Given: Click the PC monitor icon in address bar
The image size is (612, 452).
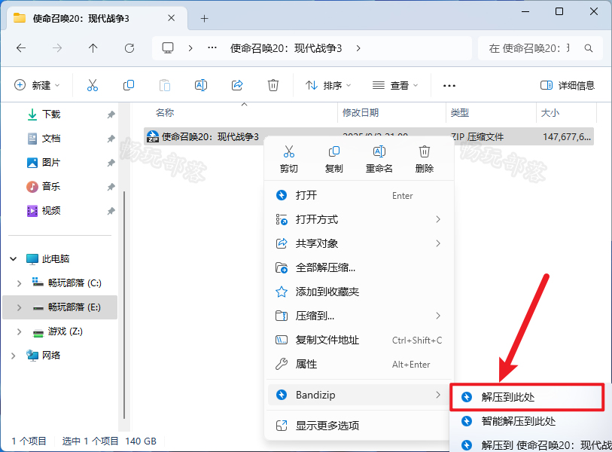Looking at the screenshot, I should [x=168, y=47].
